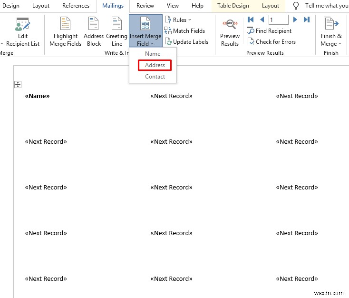Screen dimensions: 349x298
Task: Select Name from merge field list
Action: tap(153, 54)
